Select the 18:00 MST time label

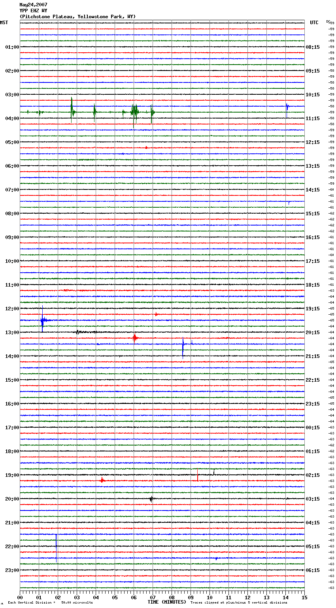(12, 451)
